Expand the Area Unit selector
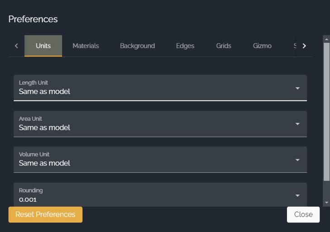 click(x=154, y=123)
